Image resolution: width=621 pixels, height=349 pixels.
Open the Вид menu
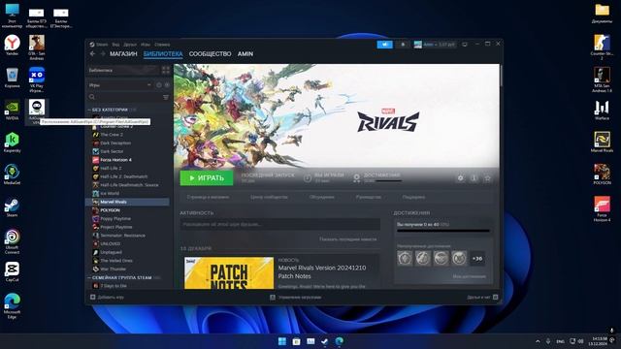tap(115, 45)
